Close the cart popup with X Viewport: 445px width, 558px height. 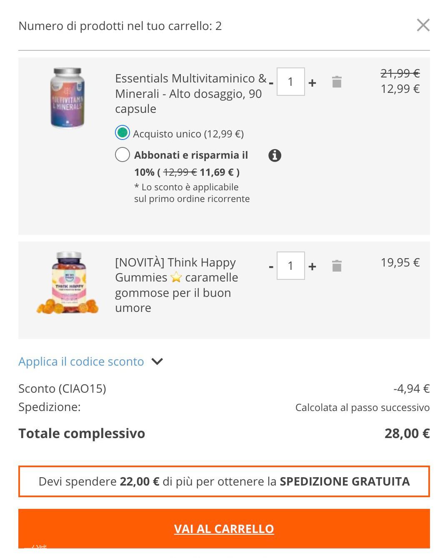pyautogui.click(x=423, y=25)
